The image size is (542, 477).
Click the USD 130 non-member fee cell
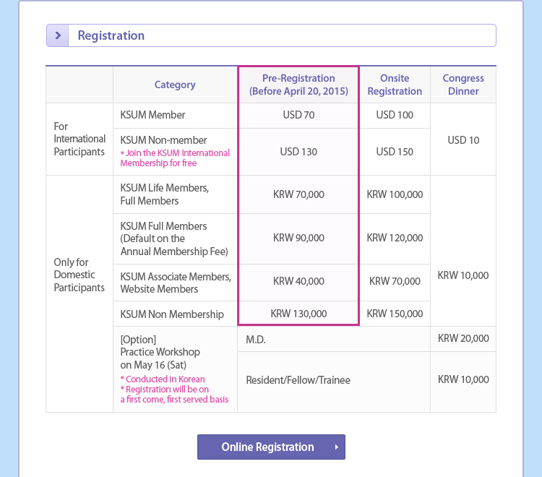coord(298,152)
